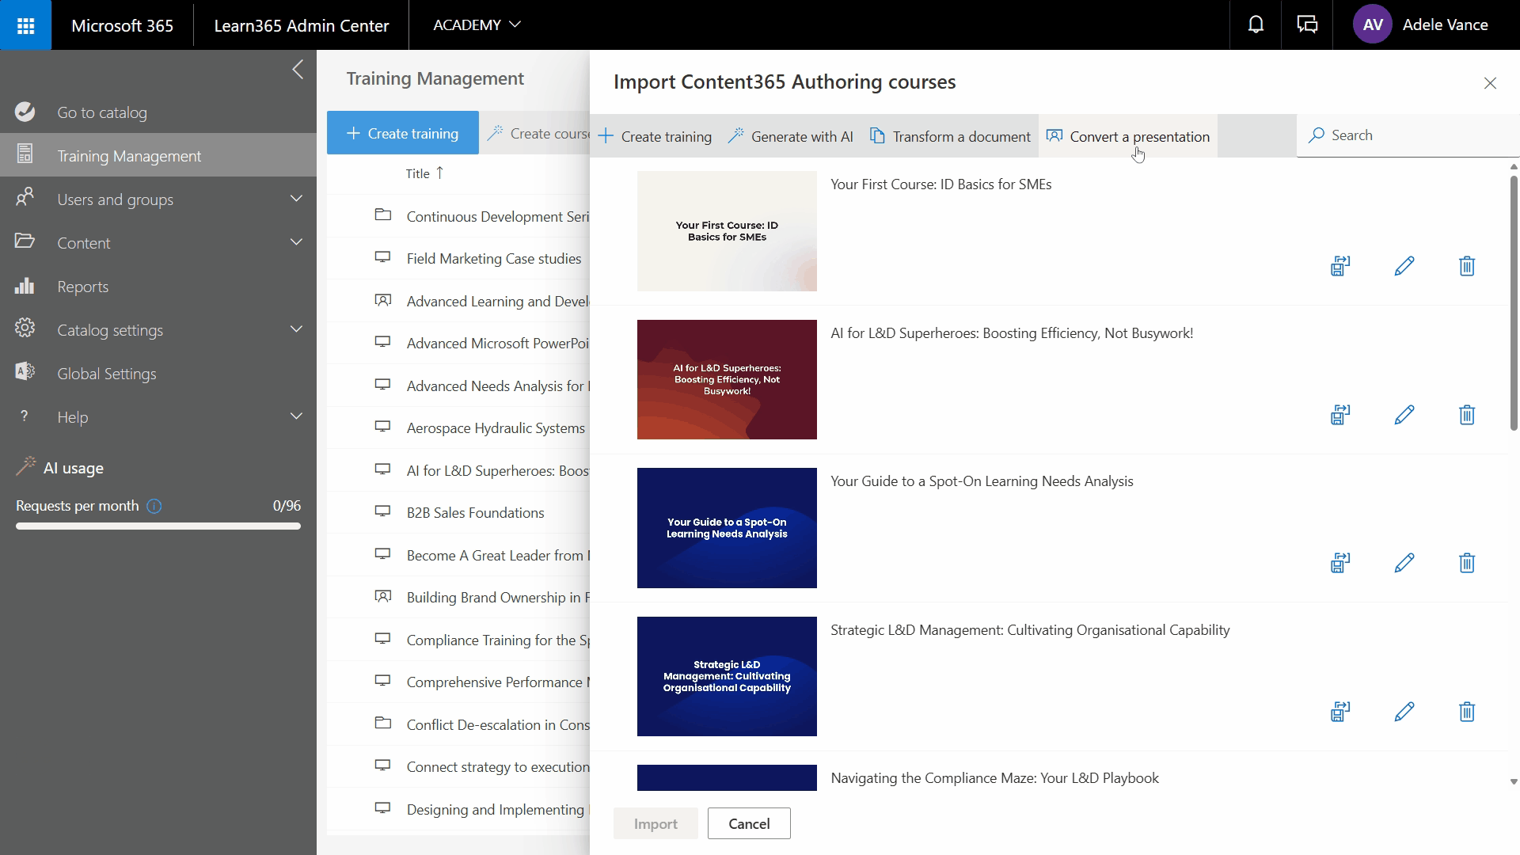Image resolution: width=1520 pixels, height=855 pixels.
Task: Delete 'Your First Course: ID Basics for SMEs'
Action: (x=1466, y=266)
